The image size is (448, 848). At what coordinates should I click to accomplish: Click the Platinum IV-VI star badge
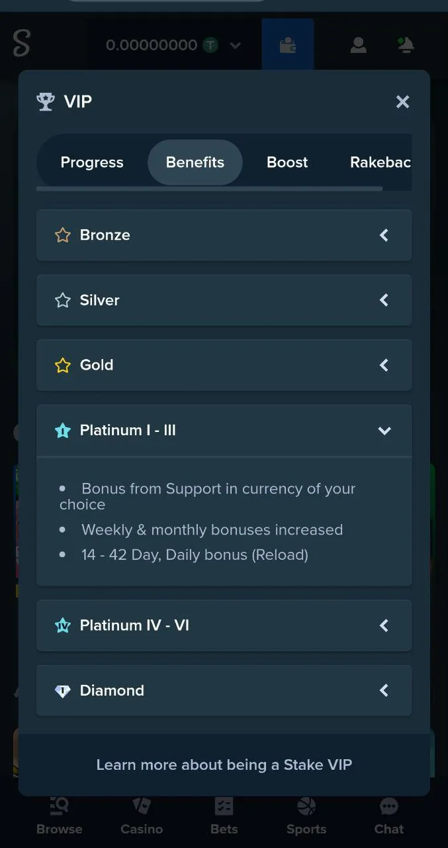click(63, 625)
